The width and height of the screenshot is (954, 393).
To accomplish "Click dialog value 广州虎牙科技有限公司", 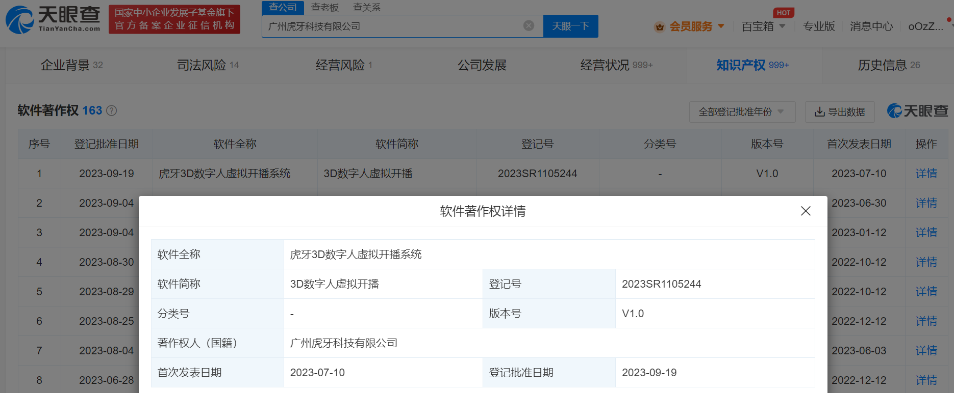I will (x=344, y=343).
